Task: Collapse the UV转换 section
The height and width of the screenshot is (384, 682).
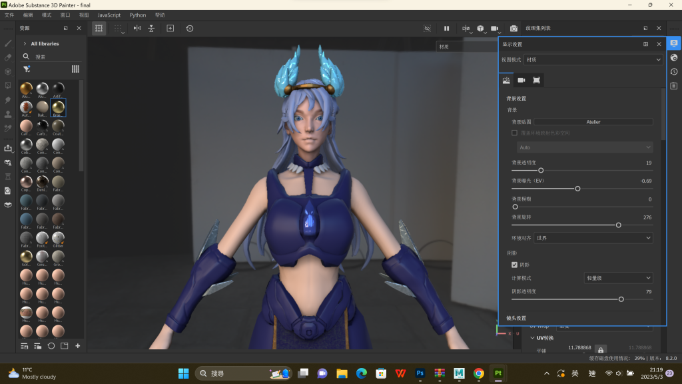Action: 532,338
